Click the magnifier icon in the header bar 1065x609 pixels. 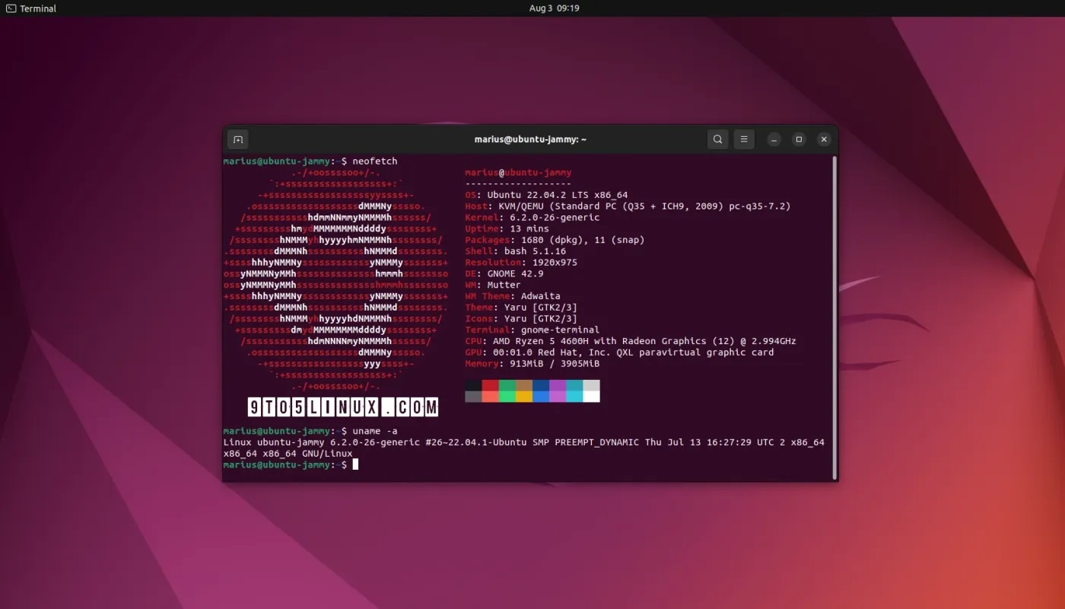[717, 139]
